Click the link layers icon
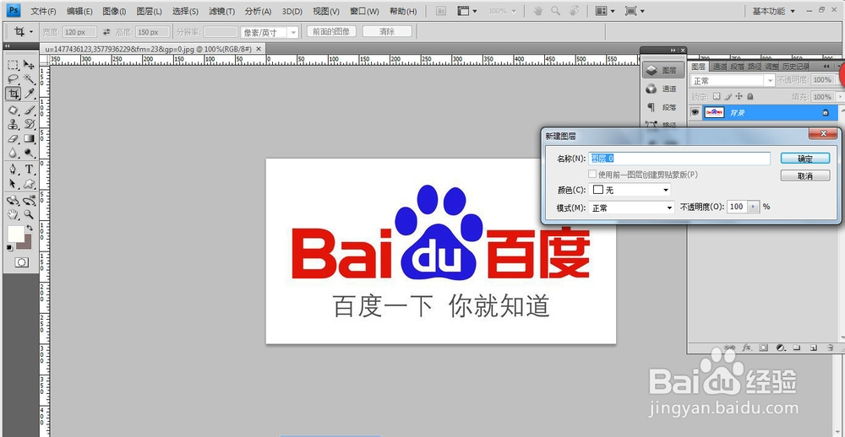This screenshot has height=437, width=845. coord(730,348)
